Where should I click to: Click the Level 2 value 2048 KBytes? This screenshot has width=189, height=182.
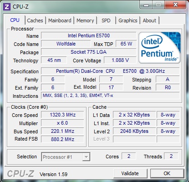(134, 131)
